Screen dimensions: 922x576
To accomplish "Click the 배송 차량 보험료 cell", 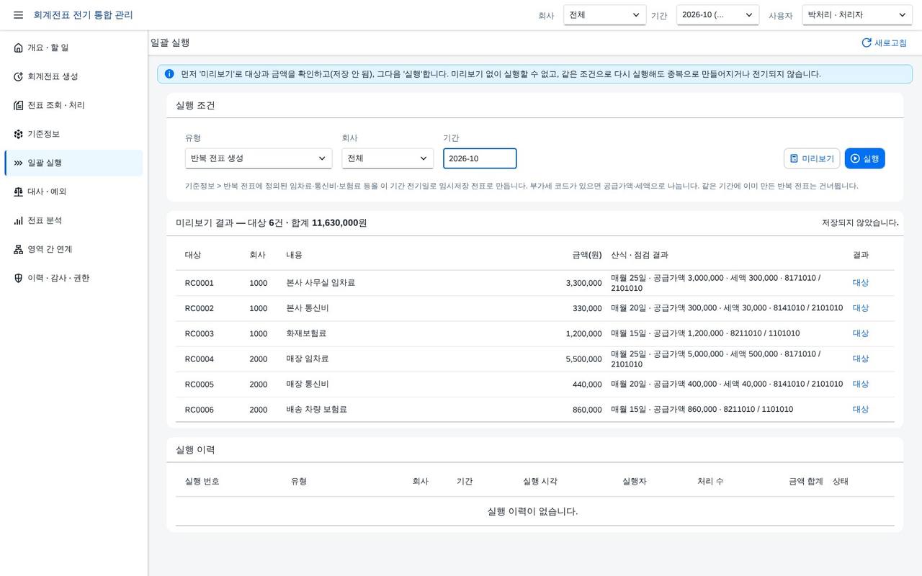I will 316,409.
